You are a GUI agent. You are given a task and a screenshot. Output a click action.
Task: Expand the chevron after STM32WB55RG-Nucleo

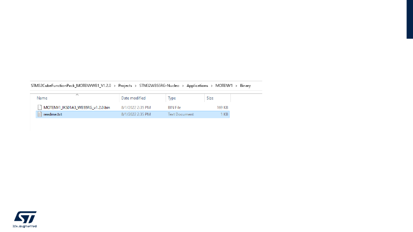183,86
